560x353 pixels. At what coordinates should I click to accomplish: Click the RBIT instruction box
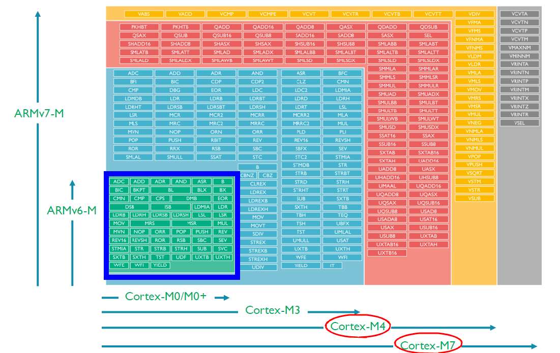[216, 140]
